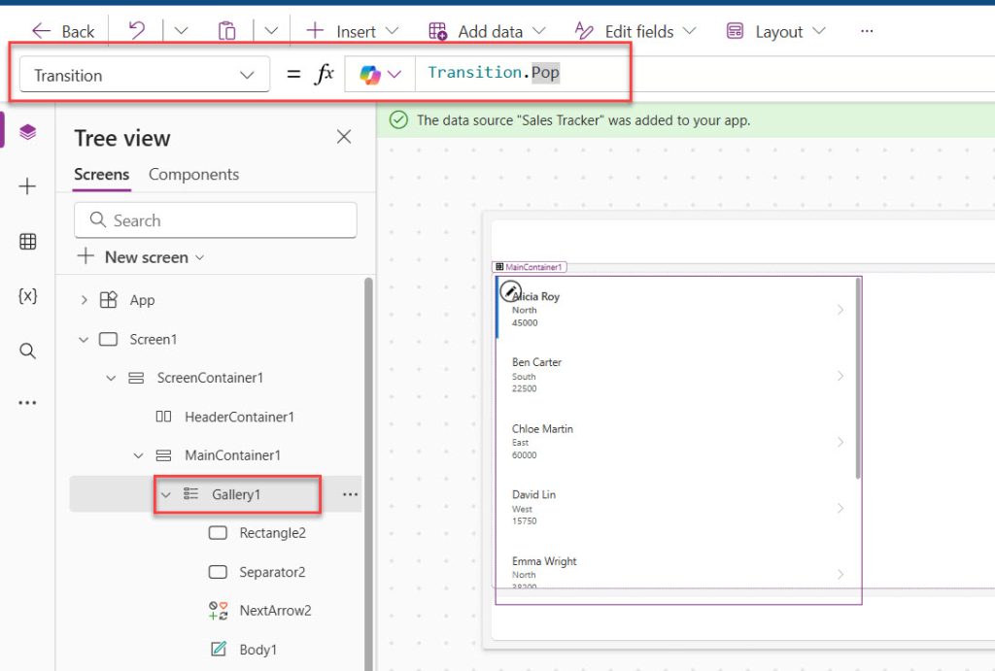Open the Variables {x} icon
Image resolution: width=995 pixels, height=671 pixels.
27,295
